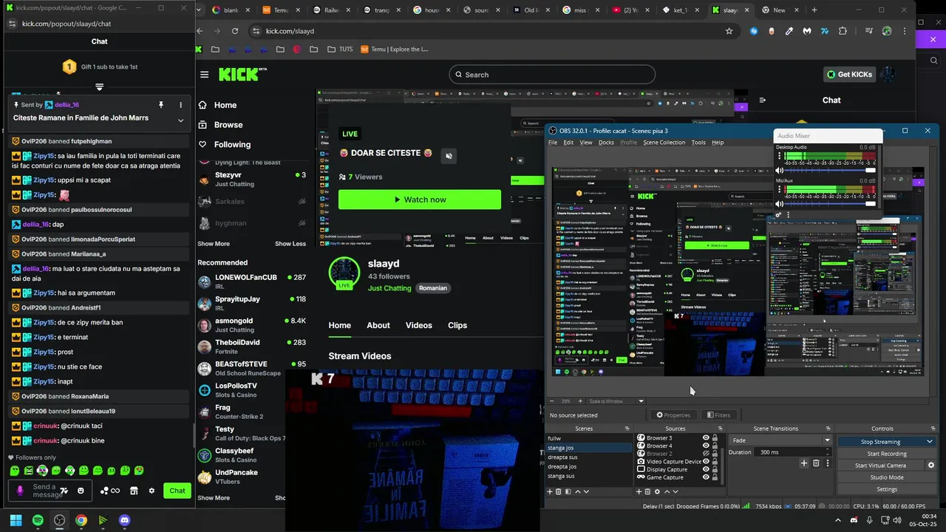946x532 pixels.
Task: Click the purple microphone icon in chat input
Action: pos(20,491)
